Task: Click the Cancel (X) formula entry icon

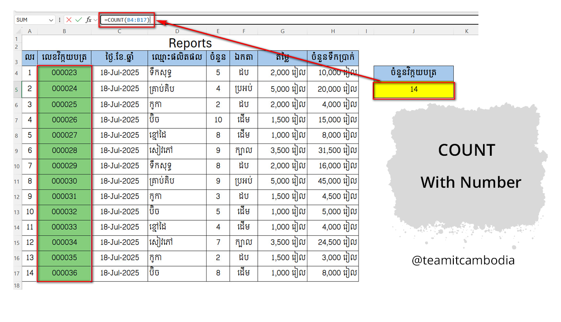Action: tap(69, 20)
